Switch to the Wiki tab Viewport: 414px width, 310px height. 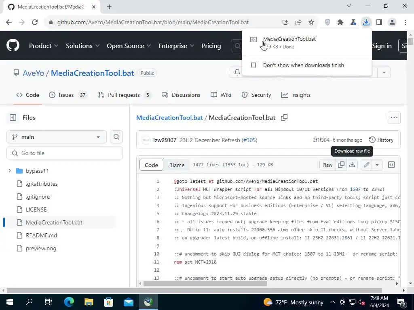221,95
